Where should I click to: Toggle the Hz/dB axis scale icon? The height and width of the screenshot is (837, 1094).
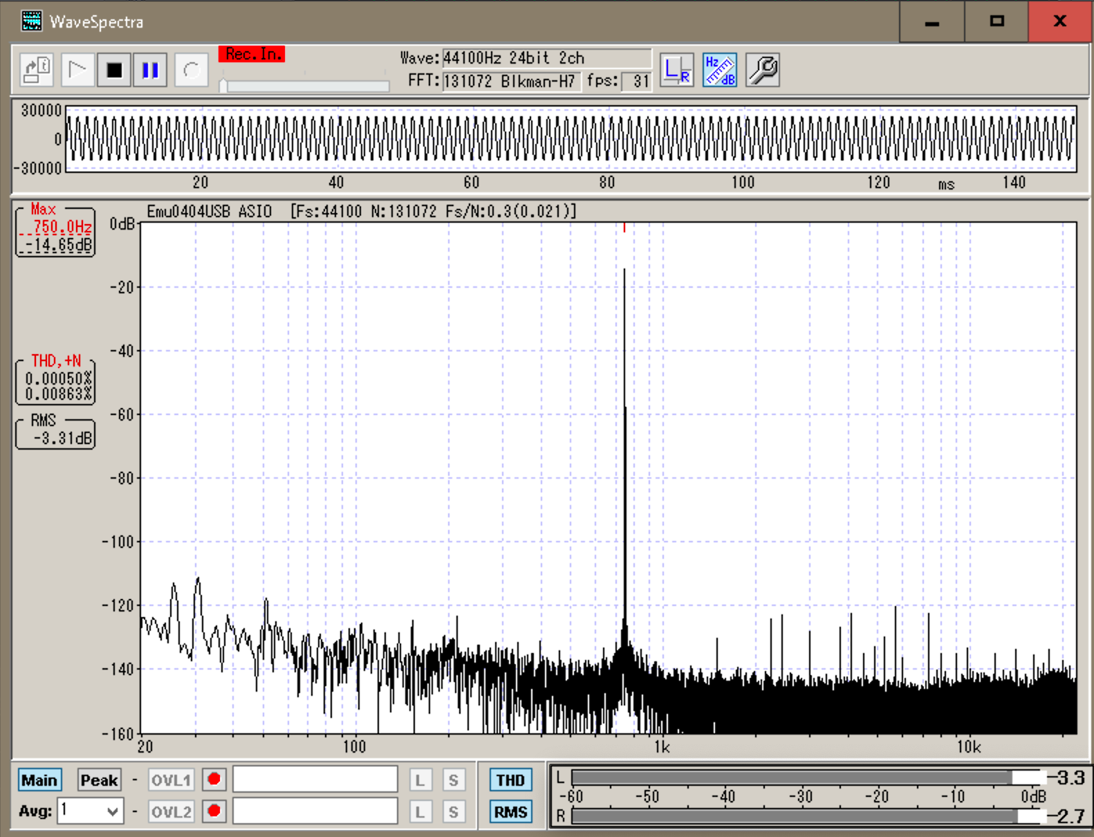click(x=720, y=71)
